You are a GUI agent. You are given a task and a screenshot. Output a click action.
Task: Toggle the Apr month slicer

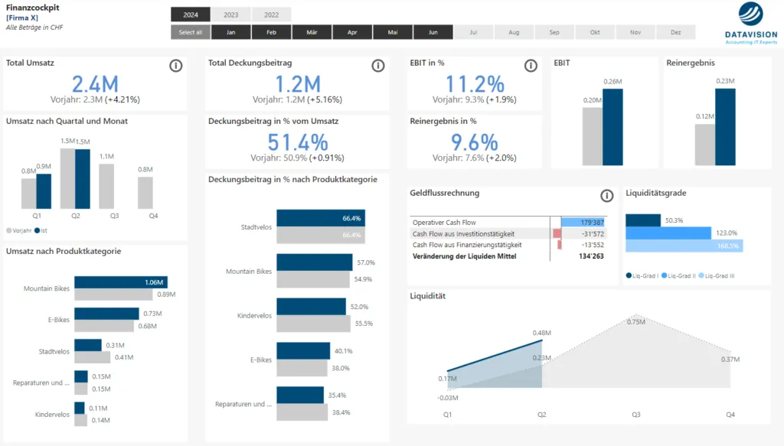pyautogui.click(x=352, y=32)
